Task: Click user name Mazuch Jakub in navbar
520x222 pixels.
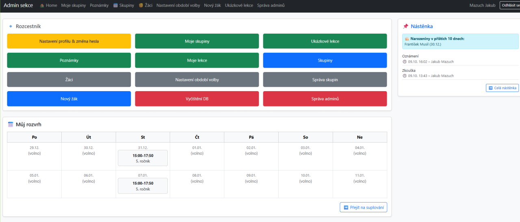Action: (x=483, y=6)
